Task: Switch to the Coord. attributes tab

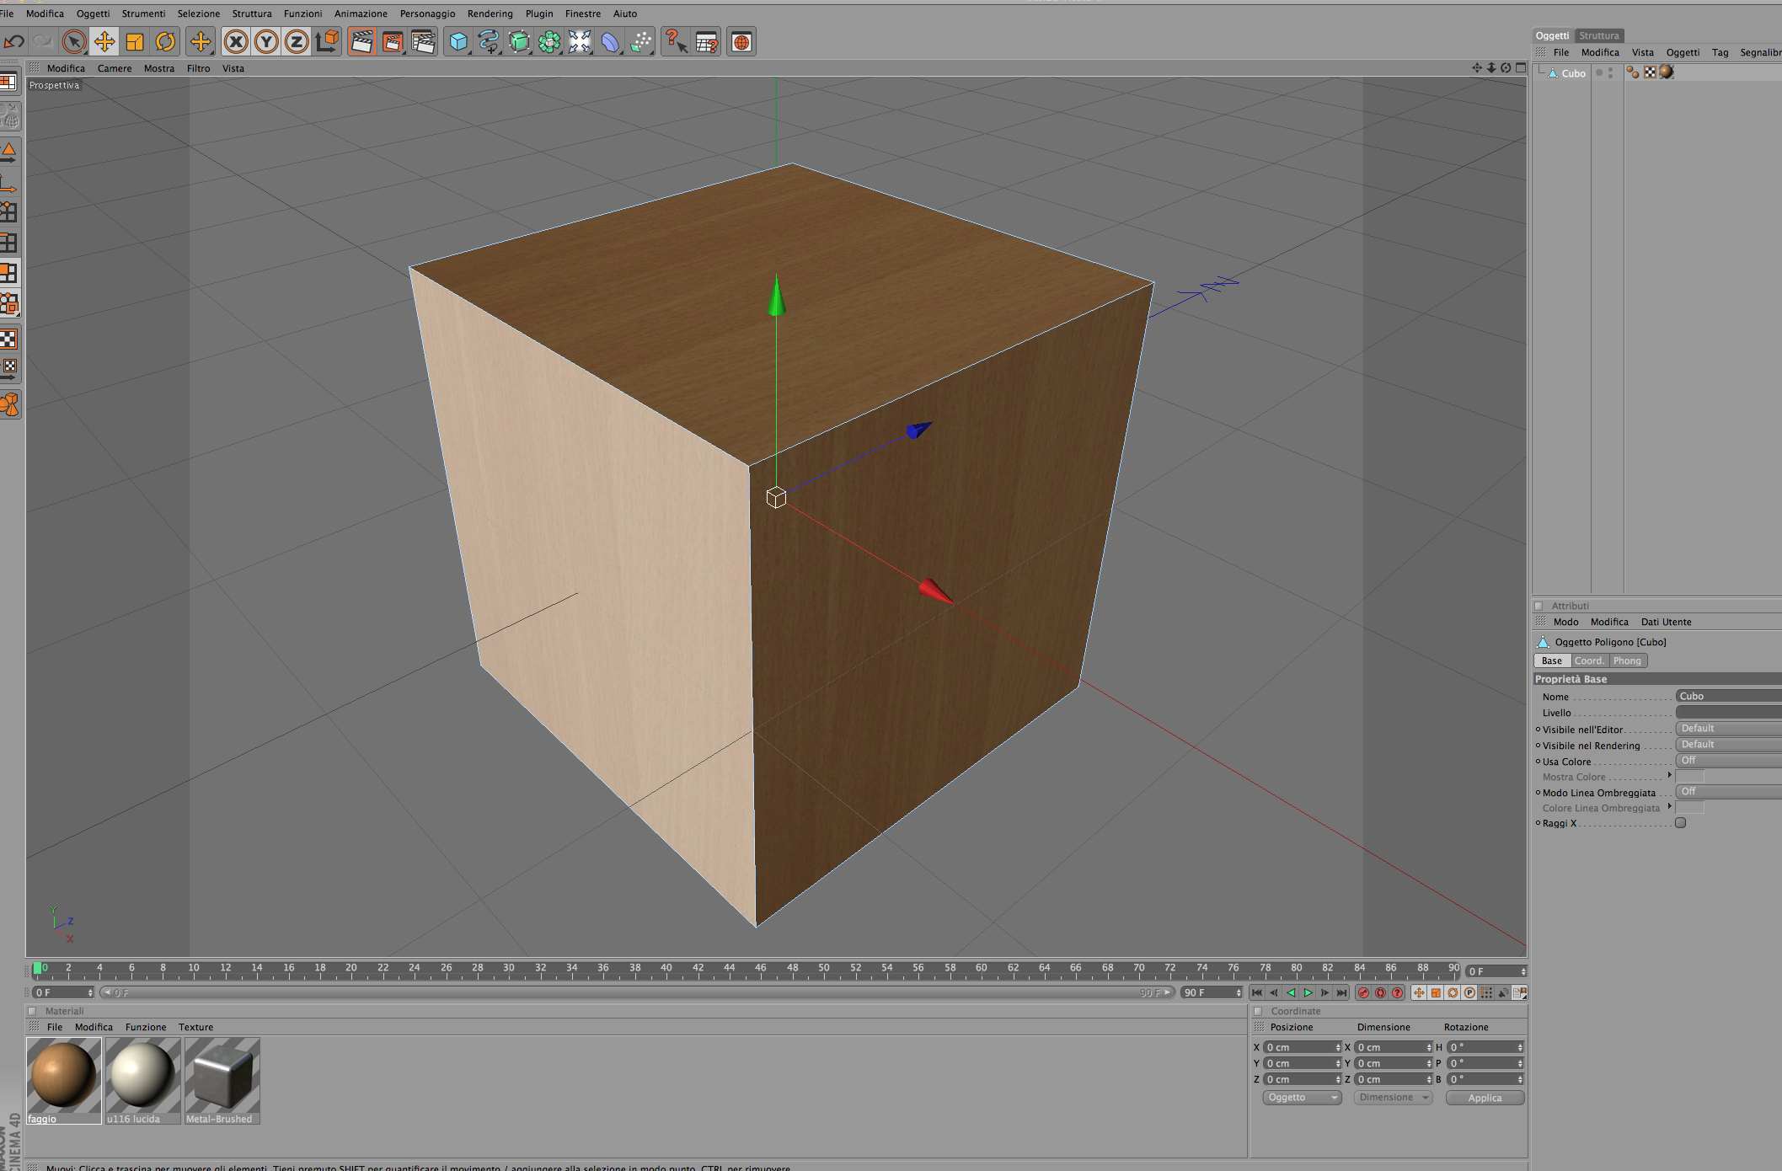Action: coord(1589,660)
